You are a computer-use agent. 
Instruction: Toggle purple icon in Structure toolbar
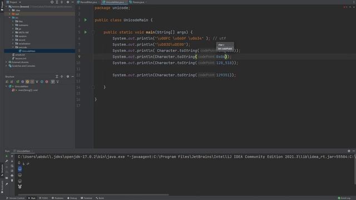(22, 82)
